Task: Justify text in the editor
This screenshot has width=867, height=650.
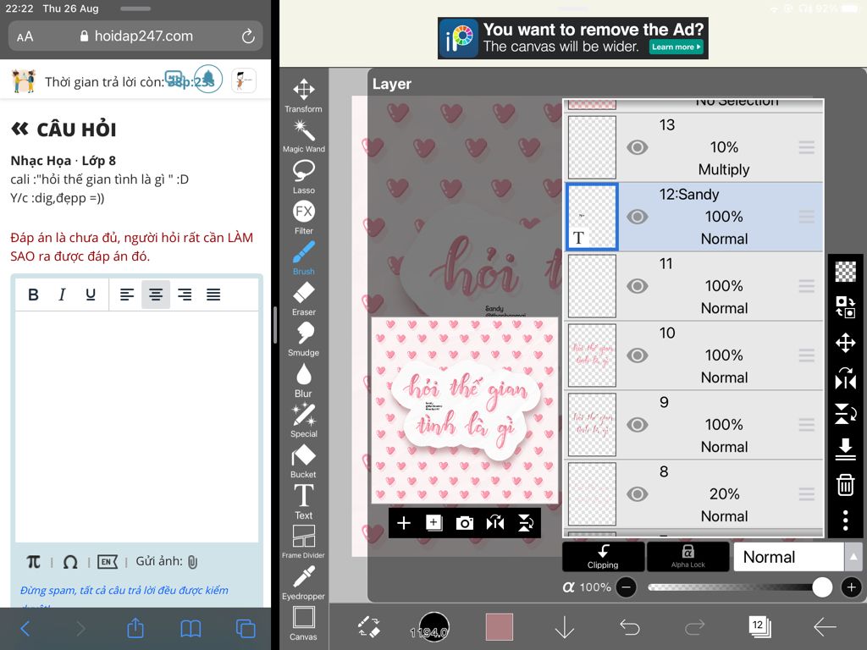Action: (x=213, y=295)
